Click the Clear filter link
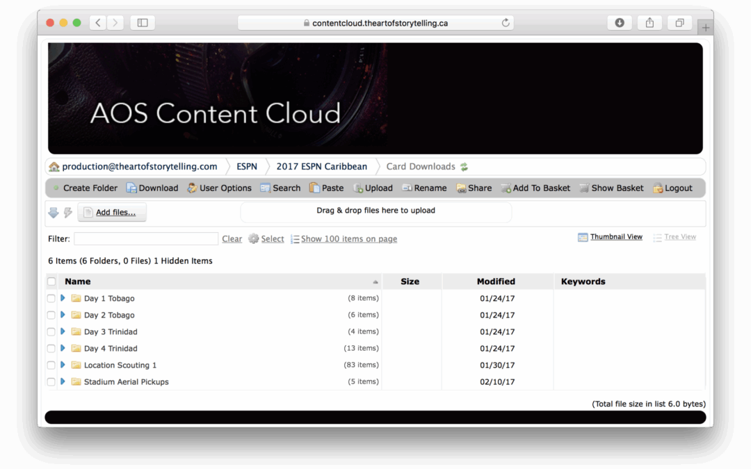 pyautogui.click(x=232, y=239)
